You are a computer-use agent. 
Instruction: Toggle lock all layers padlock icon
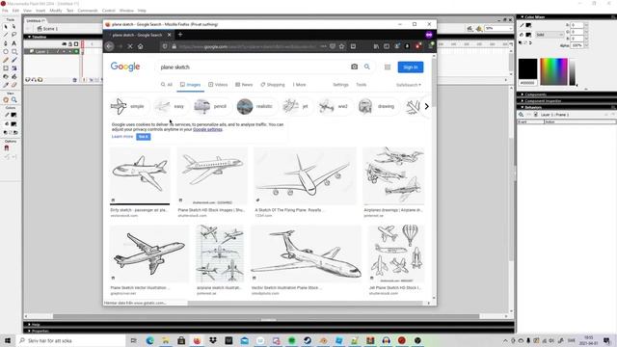pyautogui.click(x=70, y=43)
